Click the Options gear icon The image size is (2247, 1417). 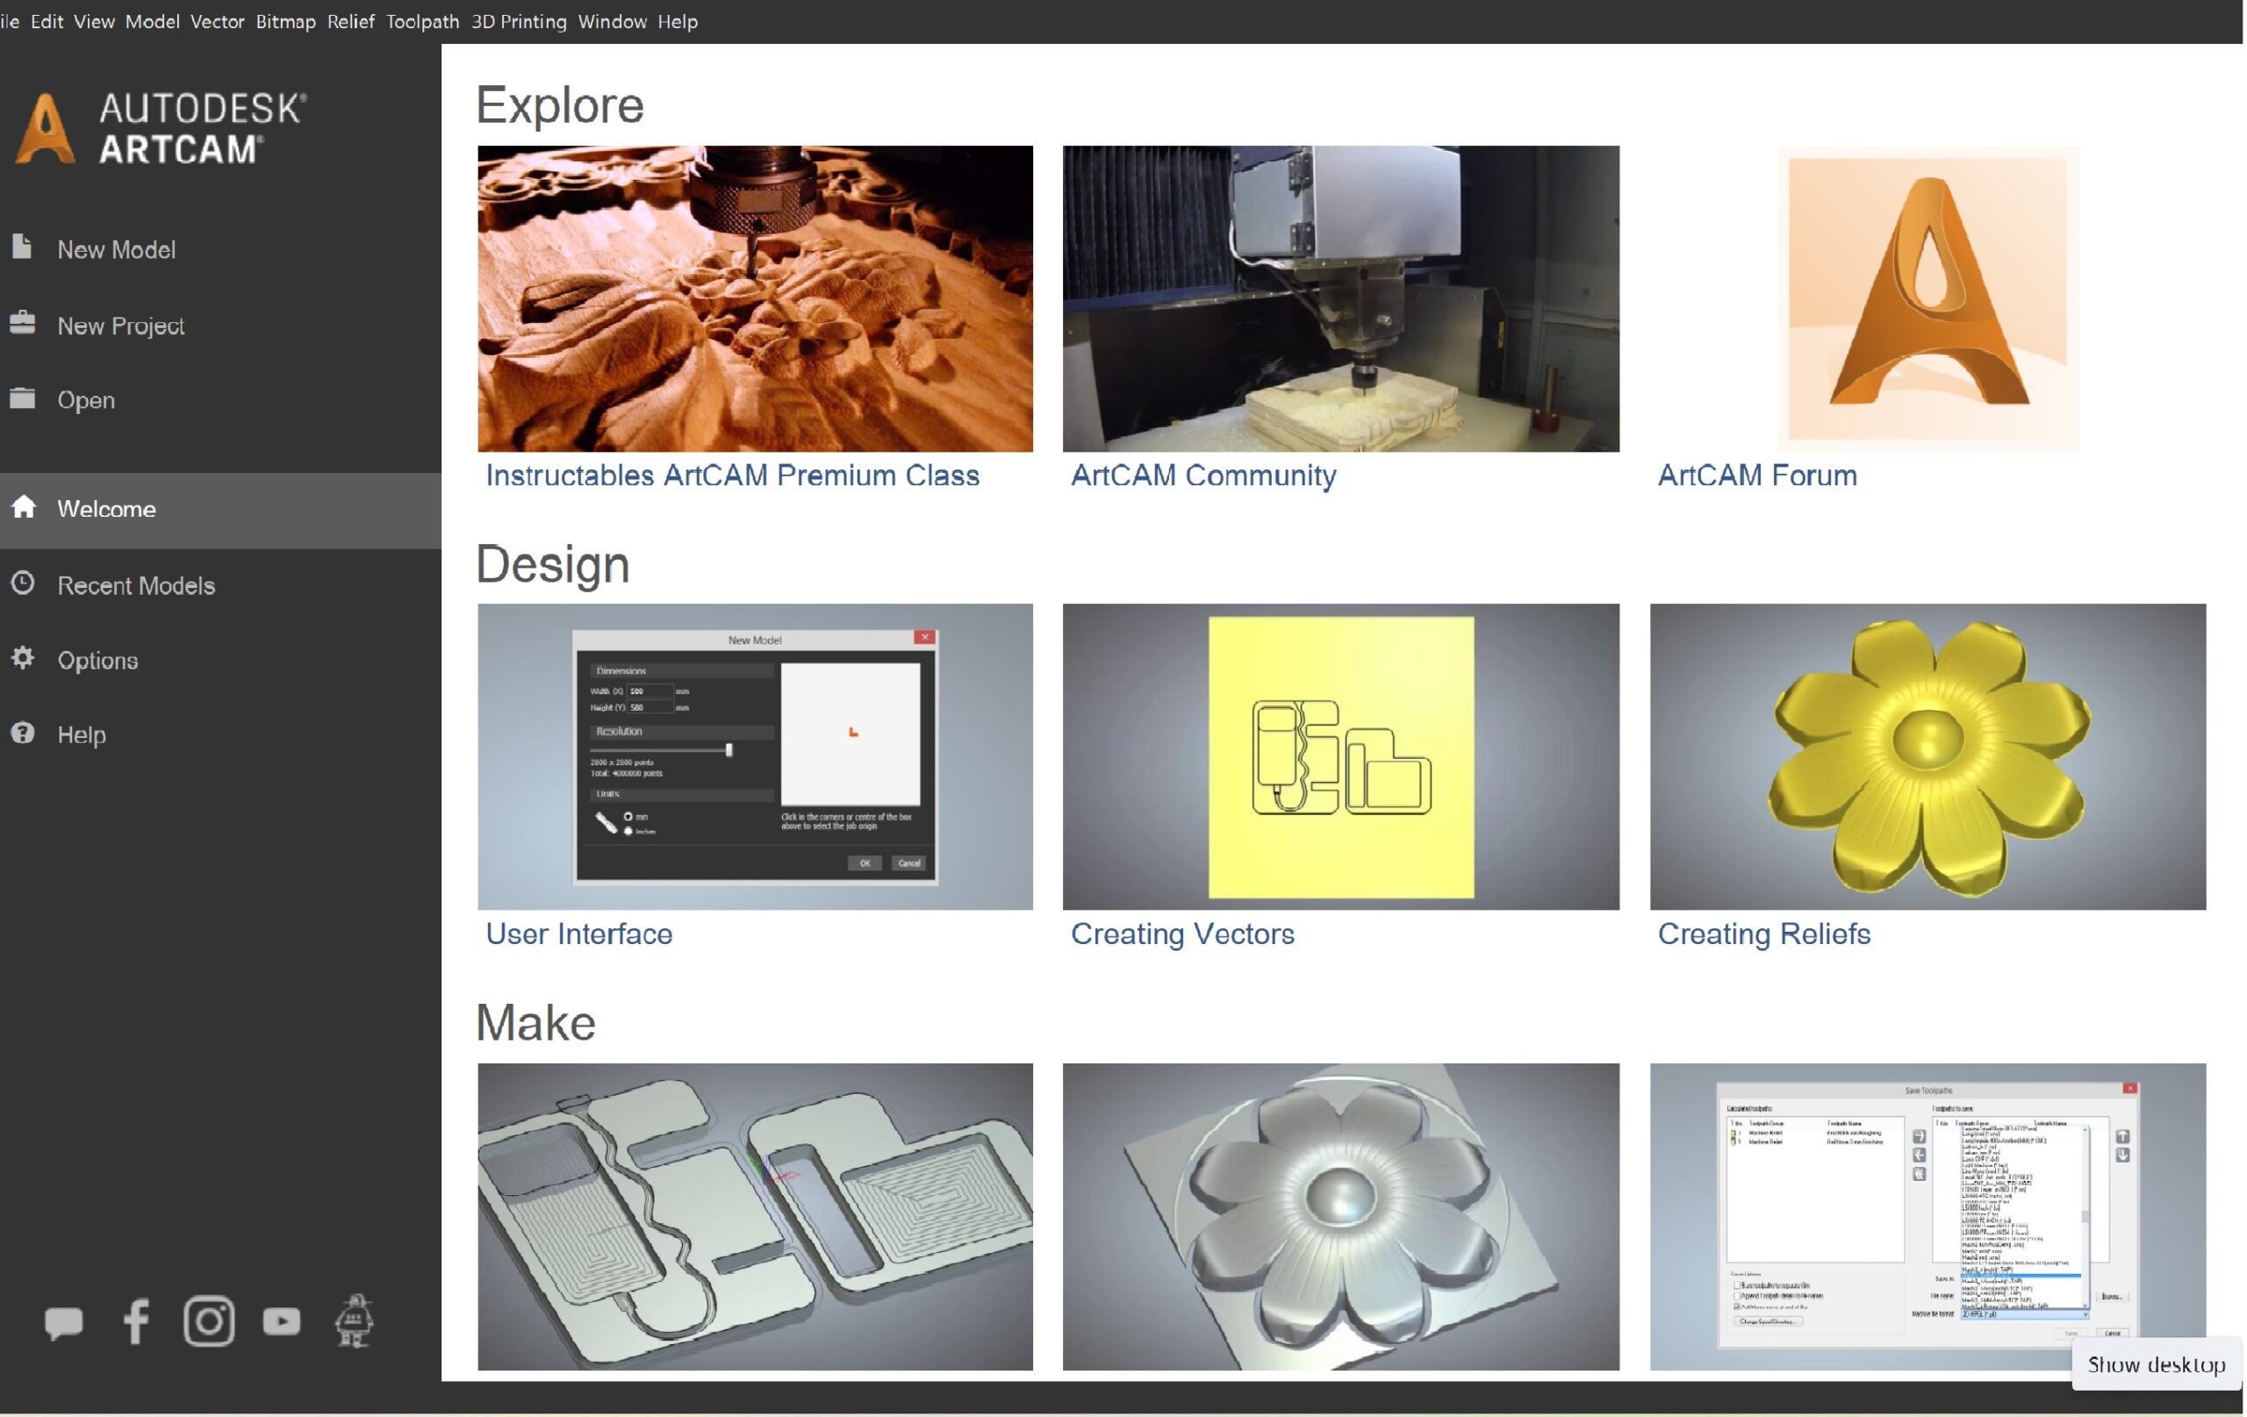[23, 658]
